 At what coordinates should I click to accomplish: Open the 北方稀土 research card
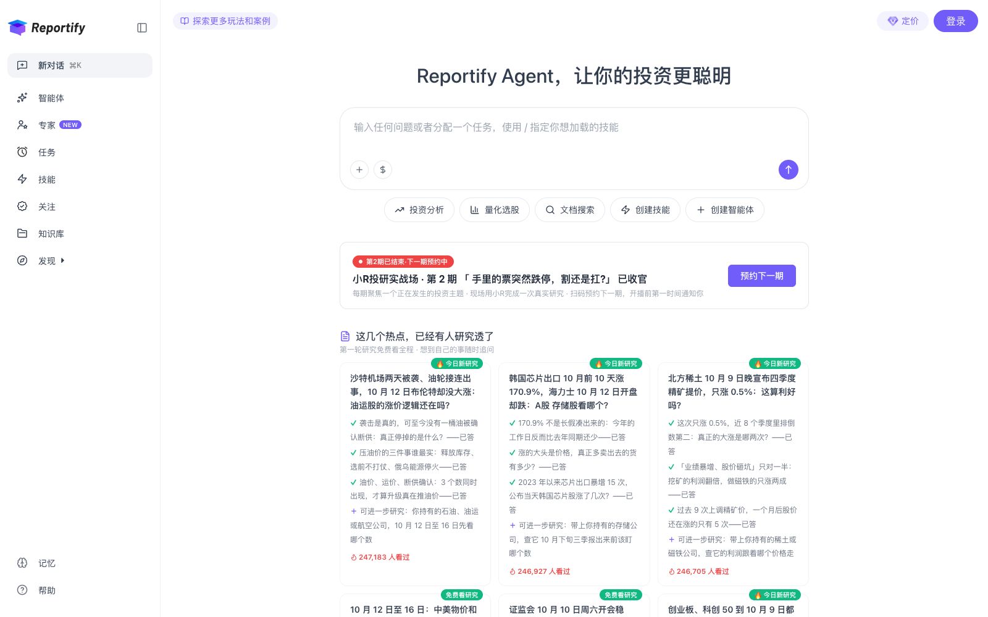click(x=733, y=474)
